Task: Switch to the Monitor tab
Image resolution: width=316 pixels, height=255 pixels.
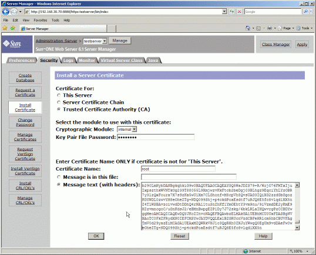Action: [87, 60]
